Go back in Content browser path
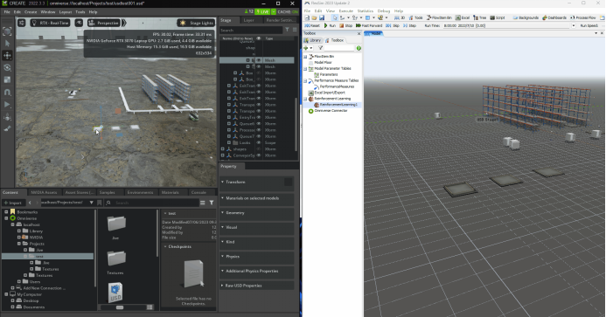 [30, 203]
